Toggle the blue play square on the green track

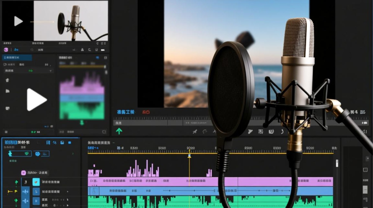pyautogui.click(x=36, y=201)
